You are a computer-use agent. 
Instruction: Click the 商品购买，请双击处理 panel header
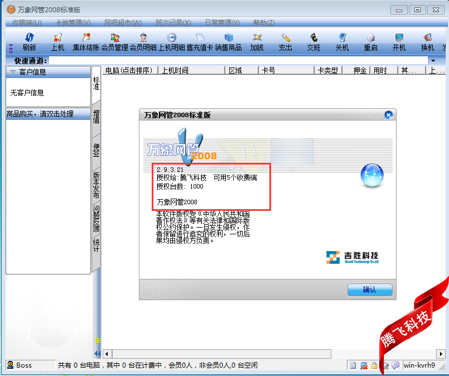pyautogui.click(x=48, y=114)
